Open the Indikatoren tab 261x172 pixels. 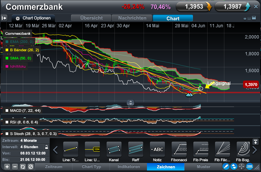[x=129, y=167]
